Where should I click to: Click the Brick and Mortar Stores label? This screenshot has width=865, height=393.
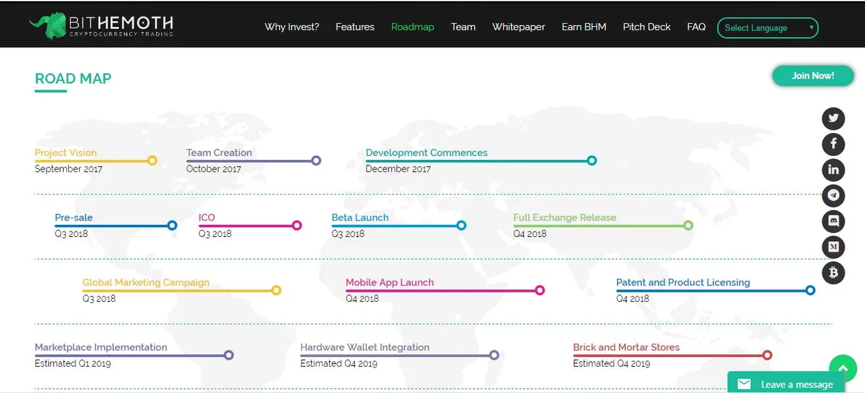click(x=626, y=347)
